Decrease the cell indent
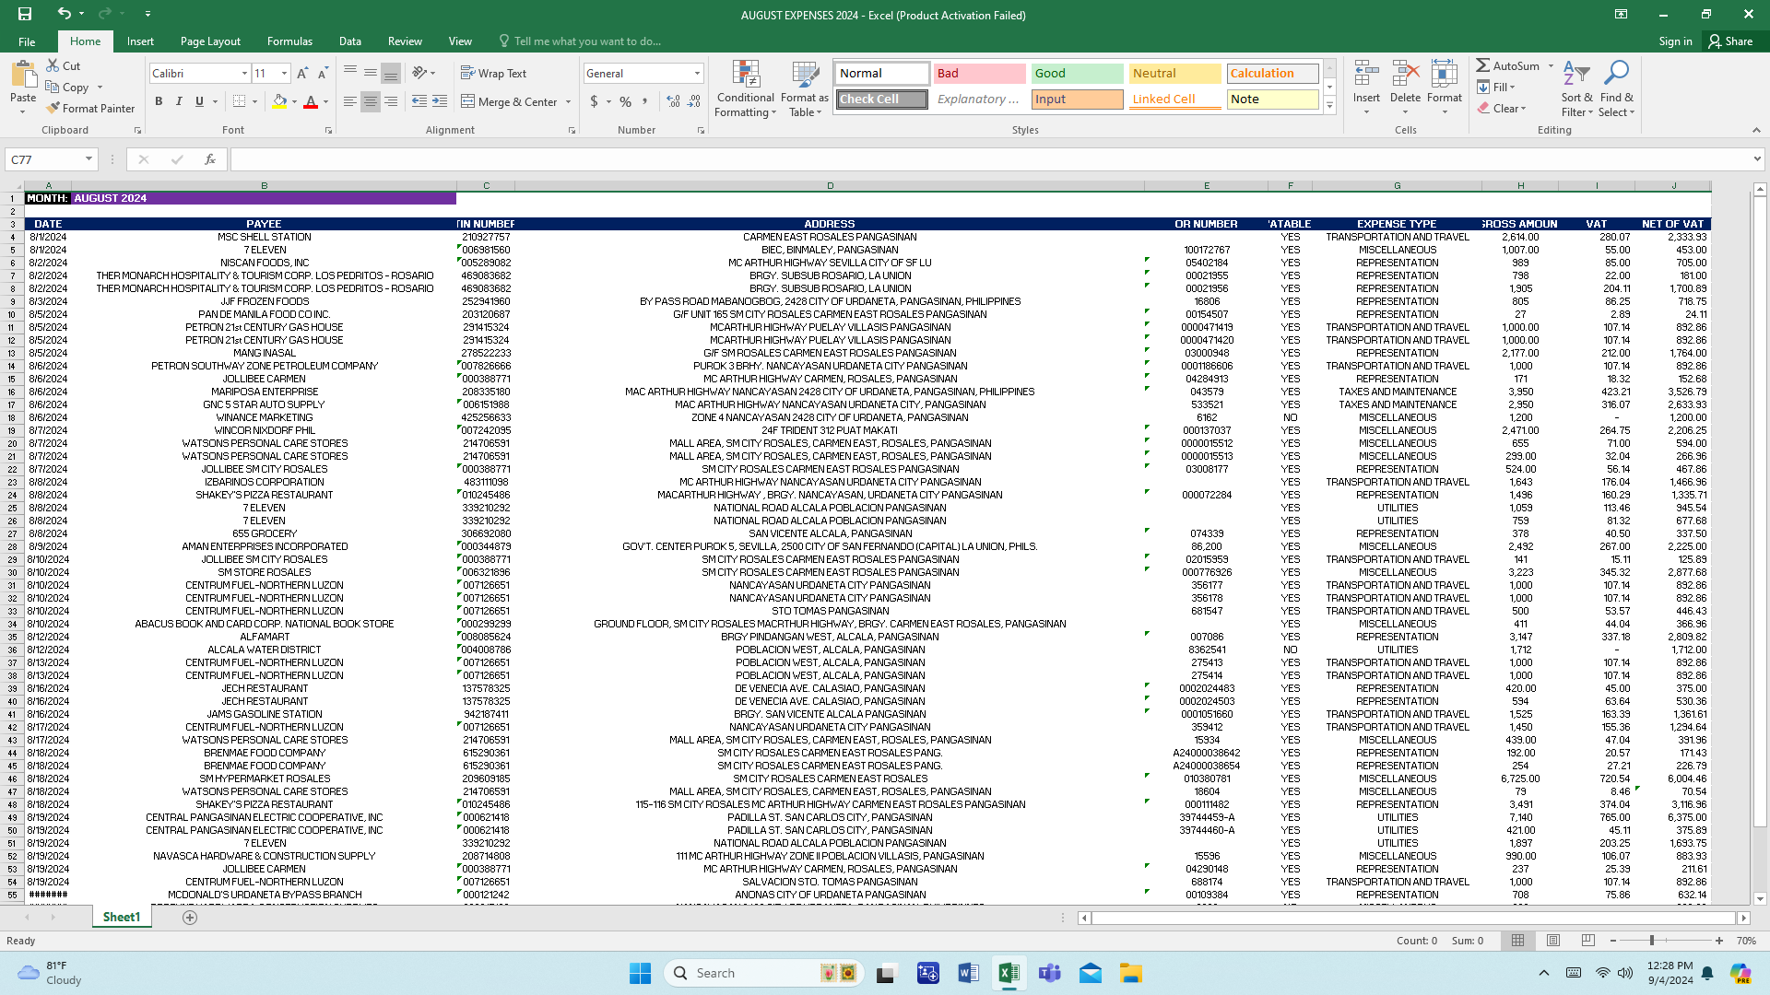The height and width of the screenshot is (995, 1770). click(x=419, y=101)
